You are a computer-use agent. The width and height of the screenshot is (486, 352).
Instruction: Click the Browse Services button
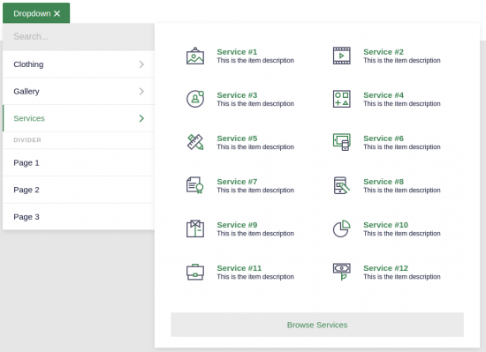(317, 325)
